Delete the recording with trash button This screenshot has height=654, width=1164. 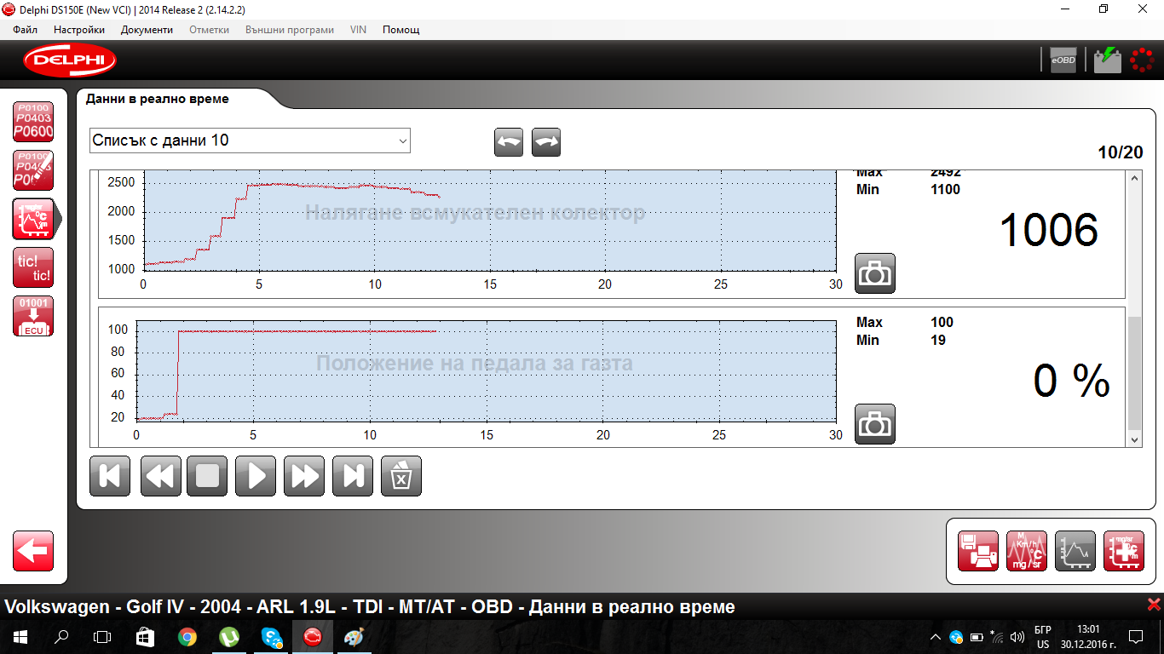tap(401, 475)
